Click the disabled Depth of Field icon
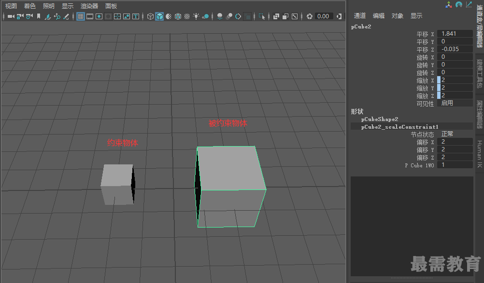The width and height of the screenshot is (484, 283). (x=247, y=16)
